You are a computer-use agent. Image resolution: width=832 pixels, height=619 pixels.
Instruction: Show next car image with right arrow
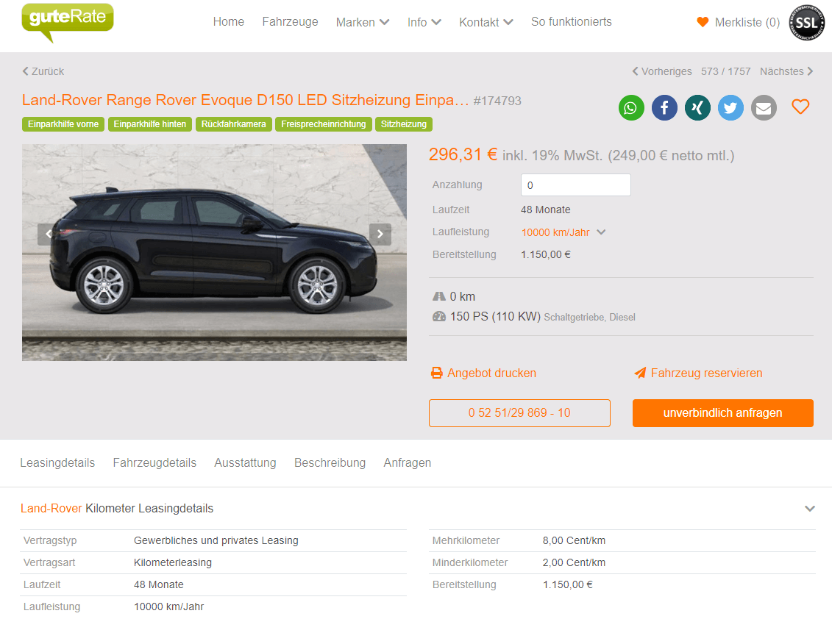coord(380,234)
